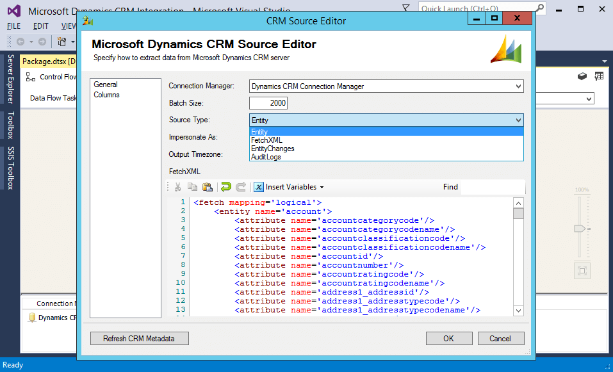Click the Cut icon in FetchXML toolbar
This screenshot has width=613, height=372.
coord(177,187)
